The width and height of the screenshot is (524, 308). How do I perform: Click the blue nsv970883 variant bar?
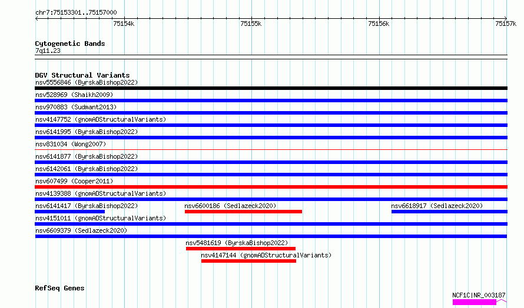pos(271,113)
